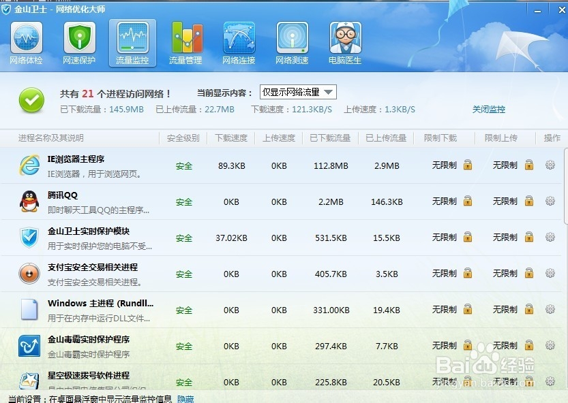The width and height of the screenshot is (568, 403).
Task: Open settings gear for 支付宝安全交易相关进程
Action: tap(550, 273)
